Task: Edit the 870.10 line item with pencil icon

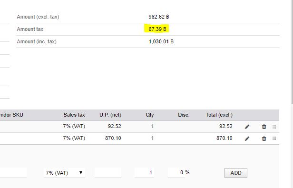Action: tap(247, 139)
